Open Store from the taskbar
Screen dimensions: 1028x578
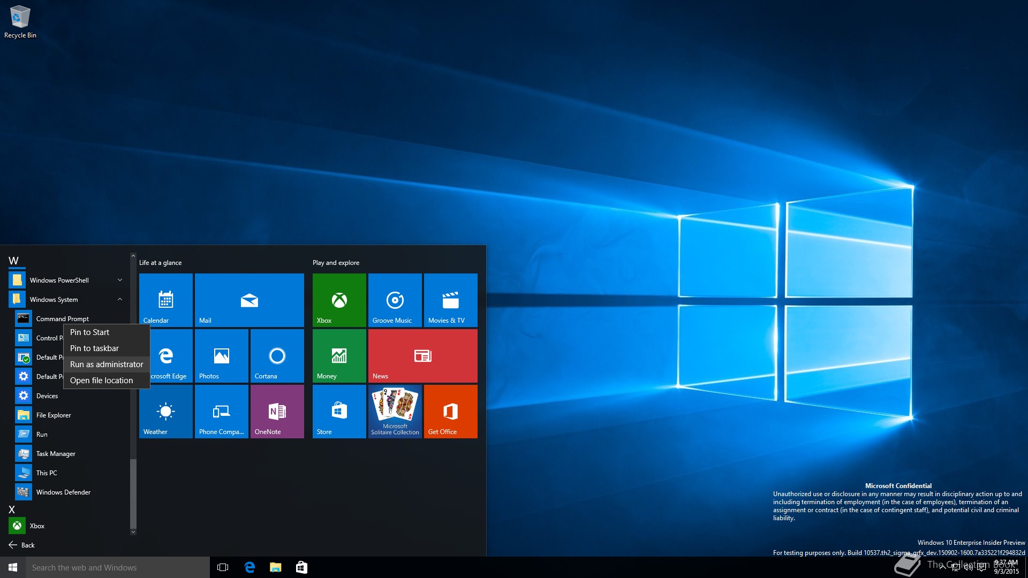[x=301, y=567]
